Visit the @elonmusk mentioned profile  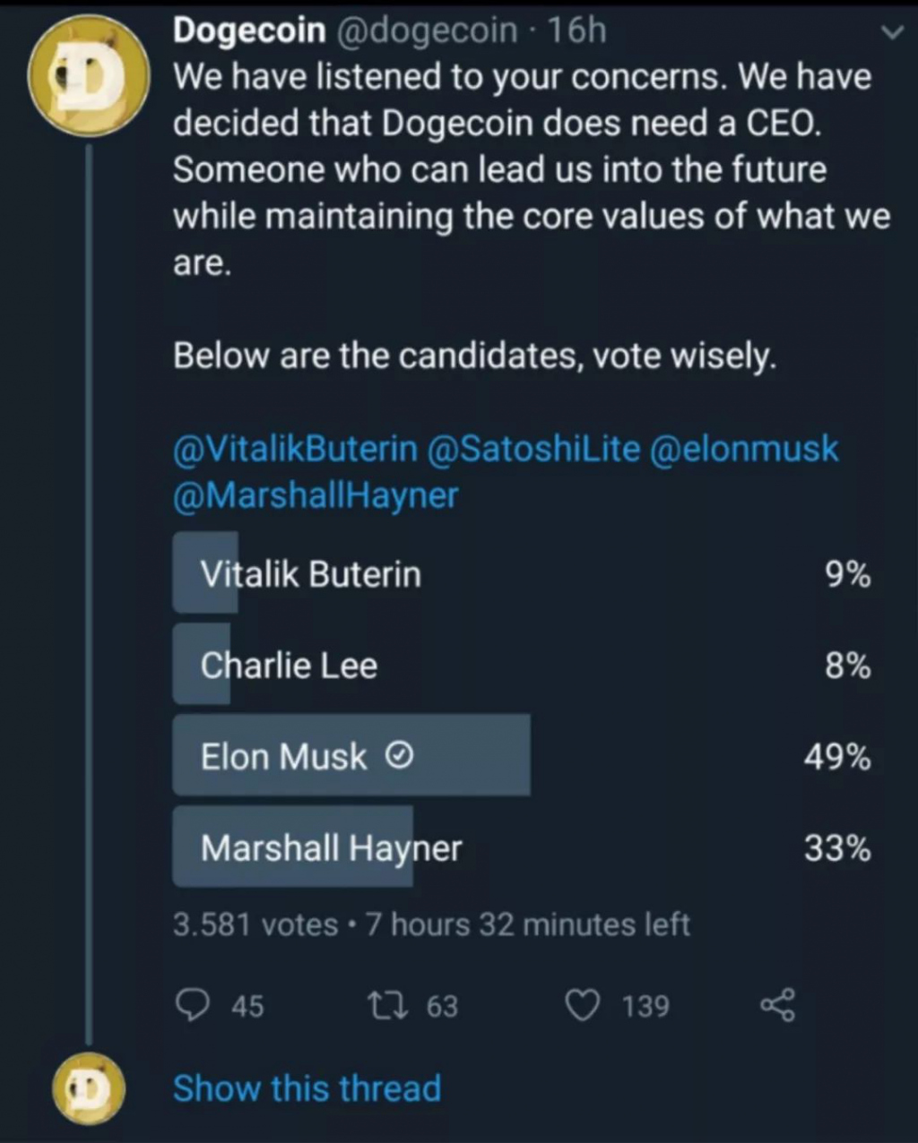742,449
